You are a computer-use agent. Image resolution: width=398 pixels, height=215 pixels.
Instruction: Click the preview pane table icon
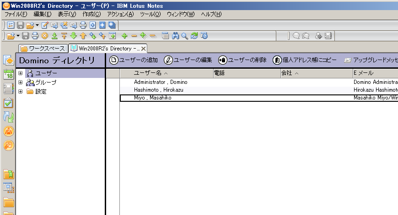[x=165, y=36]
